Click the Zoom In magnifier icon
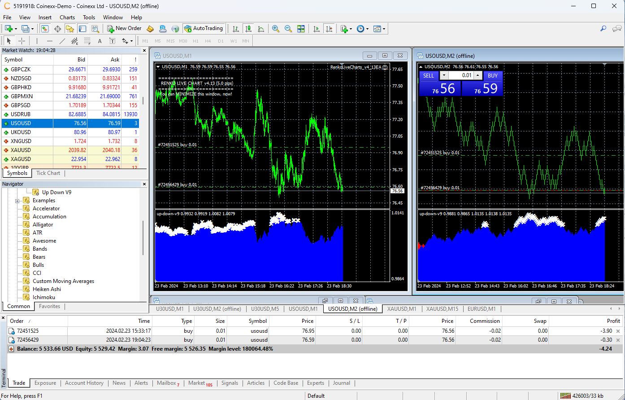625x400 pixels. (x=276, y=29)
